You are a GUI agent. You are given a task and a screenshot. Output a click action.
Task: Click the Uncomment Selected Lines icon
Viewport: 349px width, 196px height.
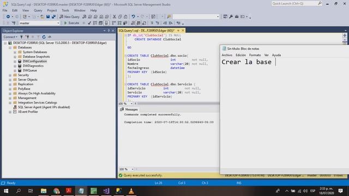[x=158, y=23]
